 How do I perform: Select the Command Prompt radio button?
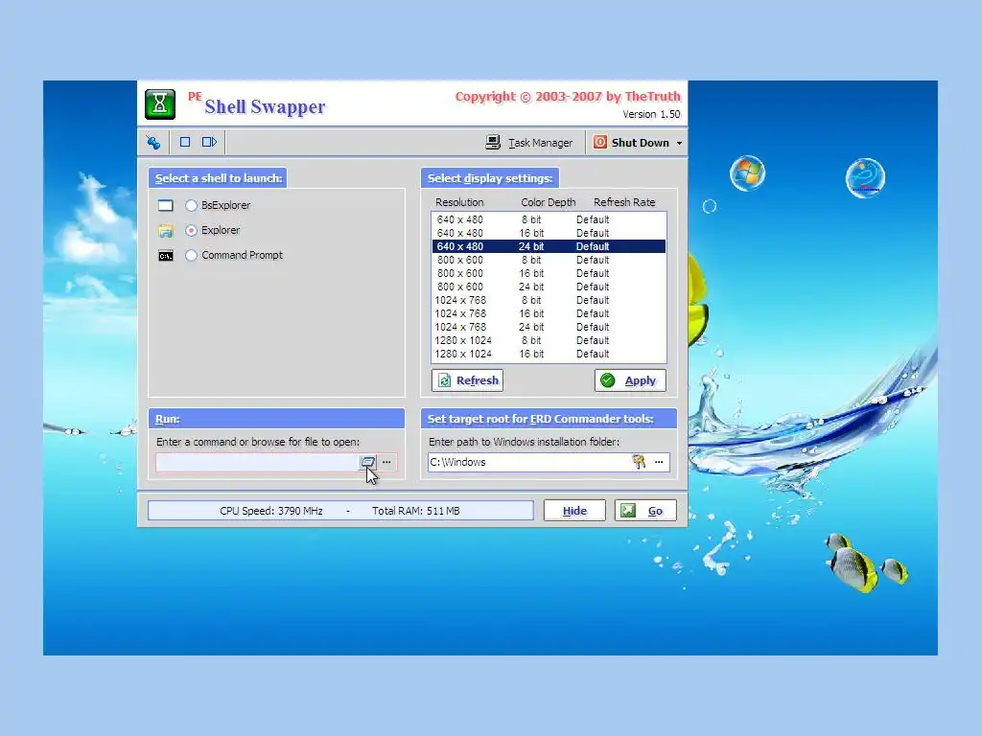click(x=191, y=255)
